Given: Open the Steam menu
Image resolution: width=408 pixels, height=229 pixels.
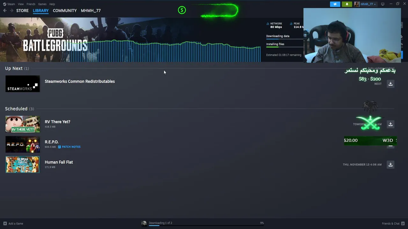Looking at the screenshot, I should coord(11,4).
